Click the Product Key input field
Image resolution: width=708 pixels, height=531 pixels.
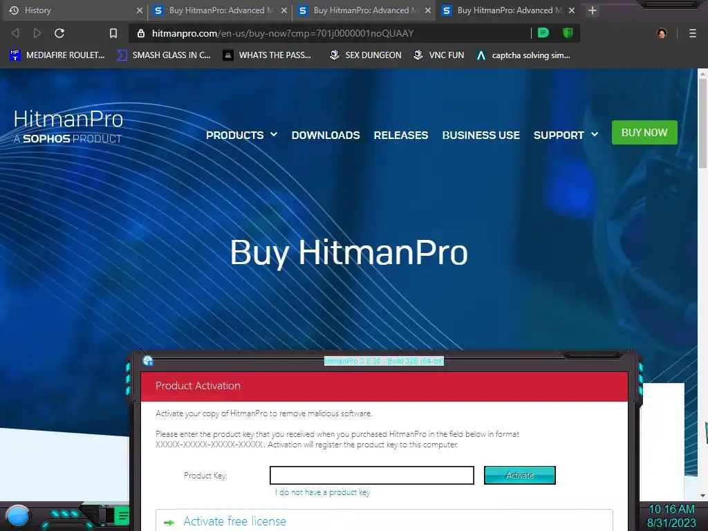(x=371, y=476)
